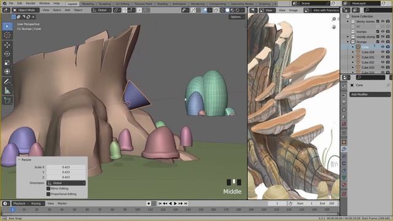The height and width of the screenshot is (221, 393).
Task: Click the Blender logo icon
Action: [x=4, y=4]
